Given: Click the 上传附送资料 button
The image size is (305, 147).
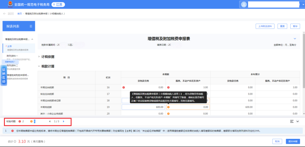Looking at the screenshot, I should coord(265,26).
